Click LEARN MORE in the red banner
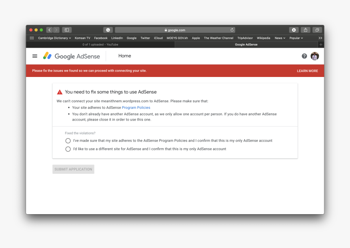The height and width of the screenshot is (248, 350). point(307,71)
